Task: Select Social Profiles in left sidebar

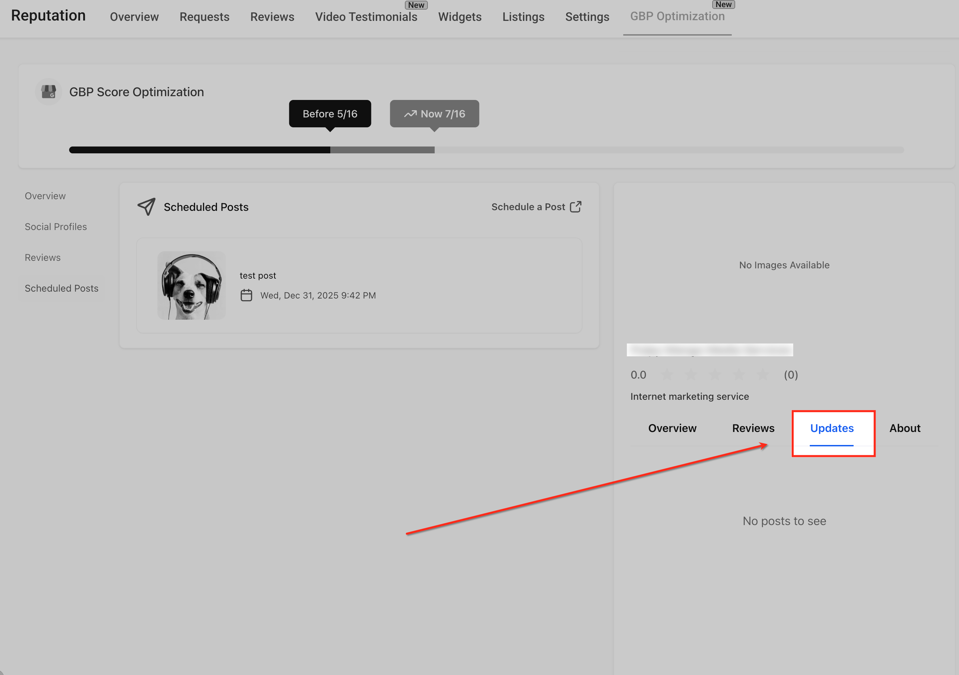Action: [56, 227]
